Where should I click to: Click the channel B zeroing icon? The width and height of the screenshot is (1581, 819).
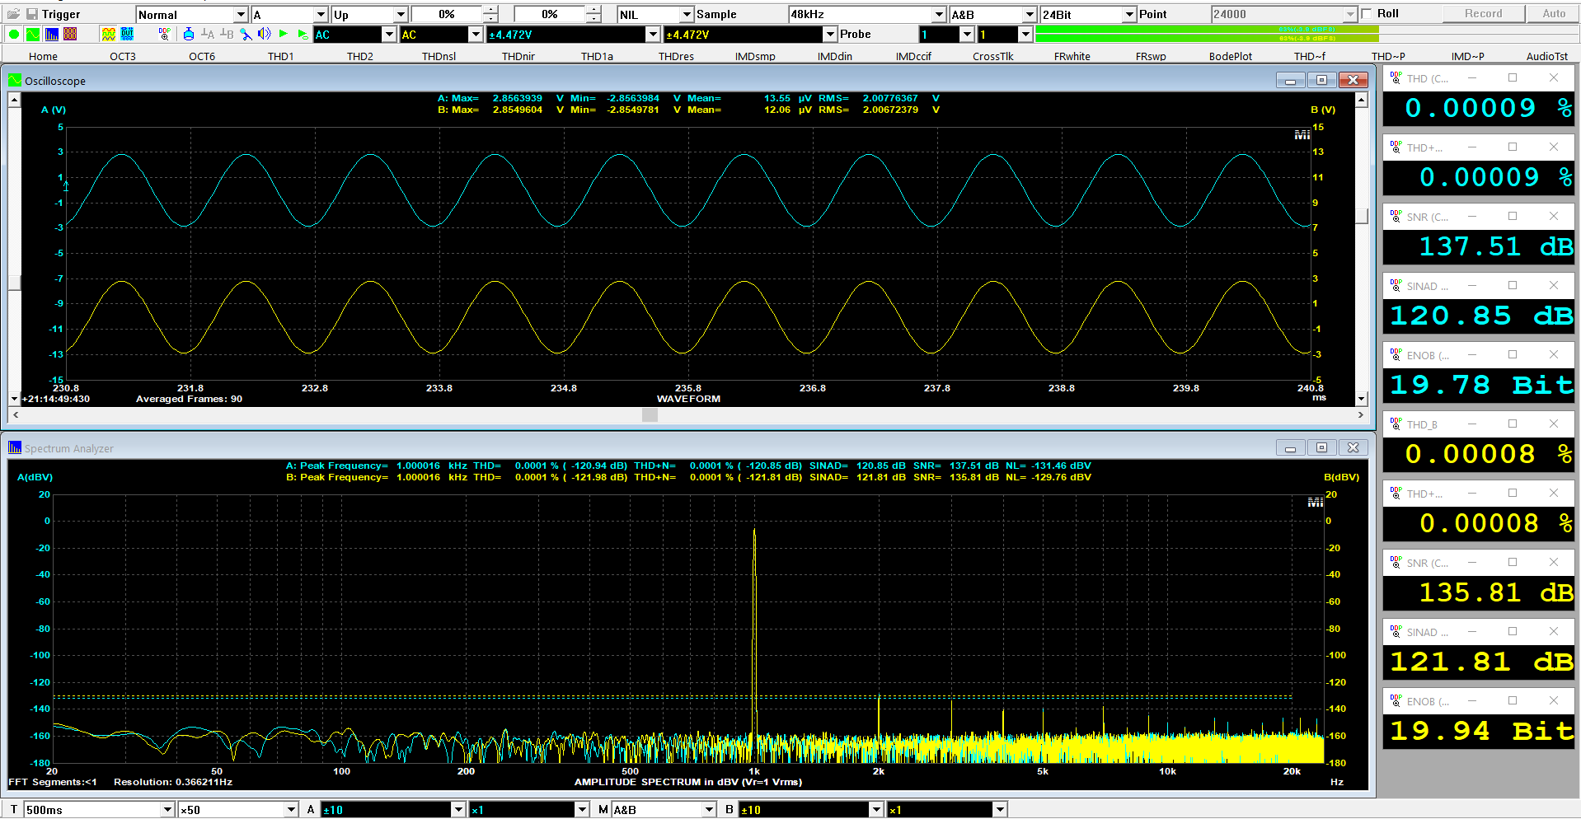(x=227, y=35)
